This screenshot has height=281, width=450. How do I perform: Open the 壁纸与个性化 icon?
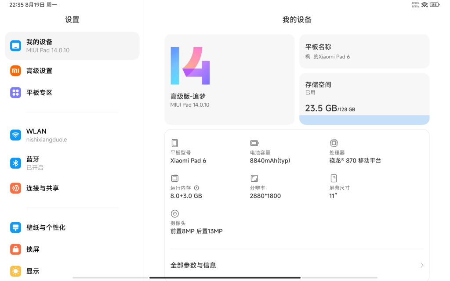pos(15,227)
